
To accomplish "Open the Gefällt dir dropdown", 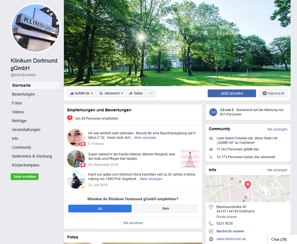I will 82,93.
